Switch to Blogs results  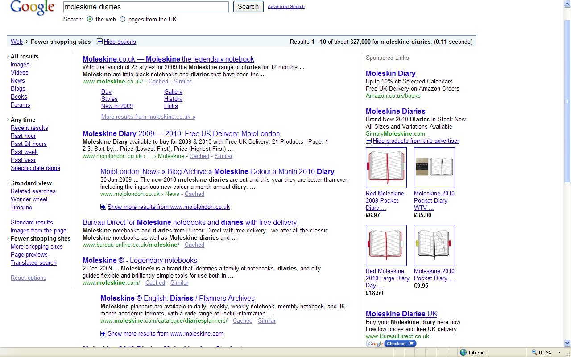coord(18,88)
